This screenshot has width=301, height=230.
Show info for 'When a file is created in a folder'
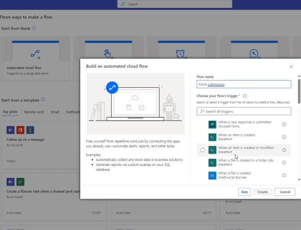(284, 163)
